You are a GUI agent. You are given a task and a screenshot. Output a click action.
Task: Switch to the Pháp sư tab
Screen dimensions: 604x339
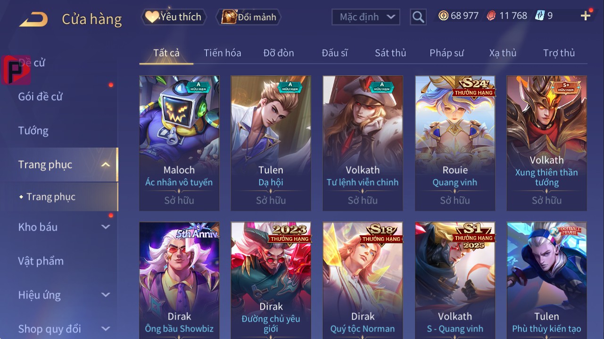447,53
